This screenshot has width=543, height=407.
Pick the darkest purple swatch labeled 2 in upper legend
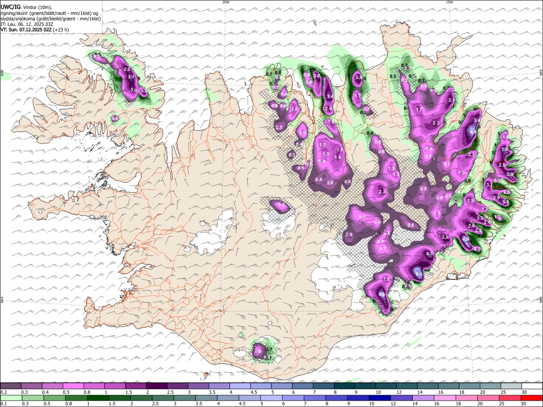click(x=157, y=386)
